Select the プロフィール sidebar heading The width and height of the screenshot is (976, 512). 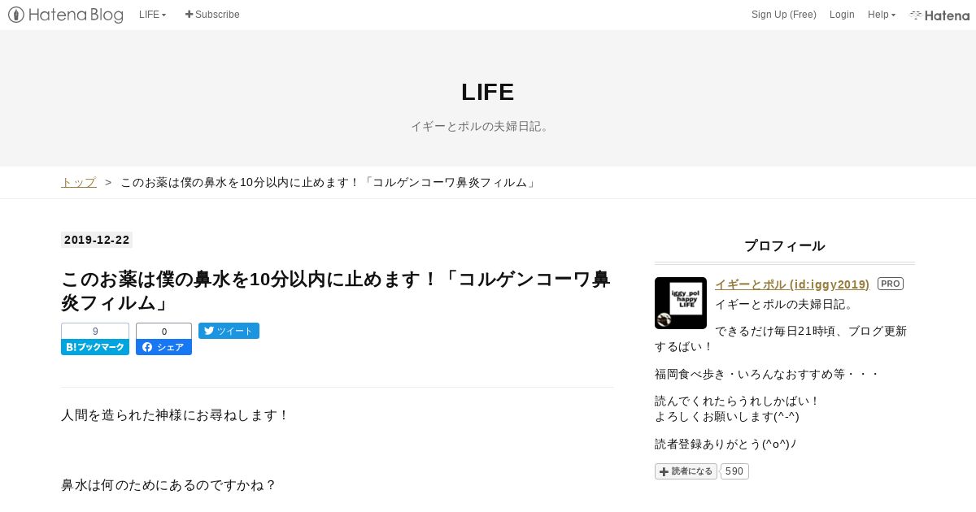pos(785,246)
